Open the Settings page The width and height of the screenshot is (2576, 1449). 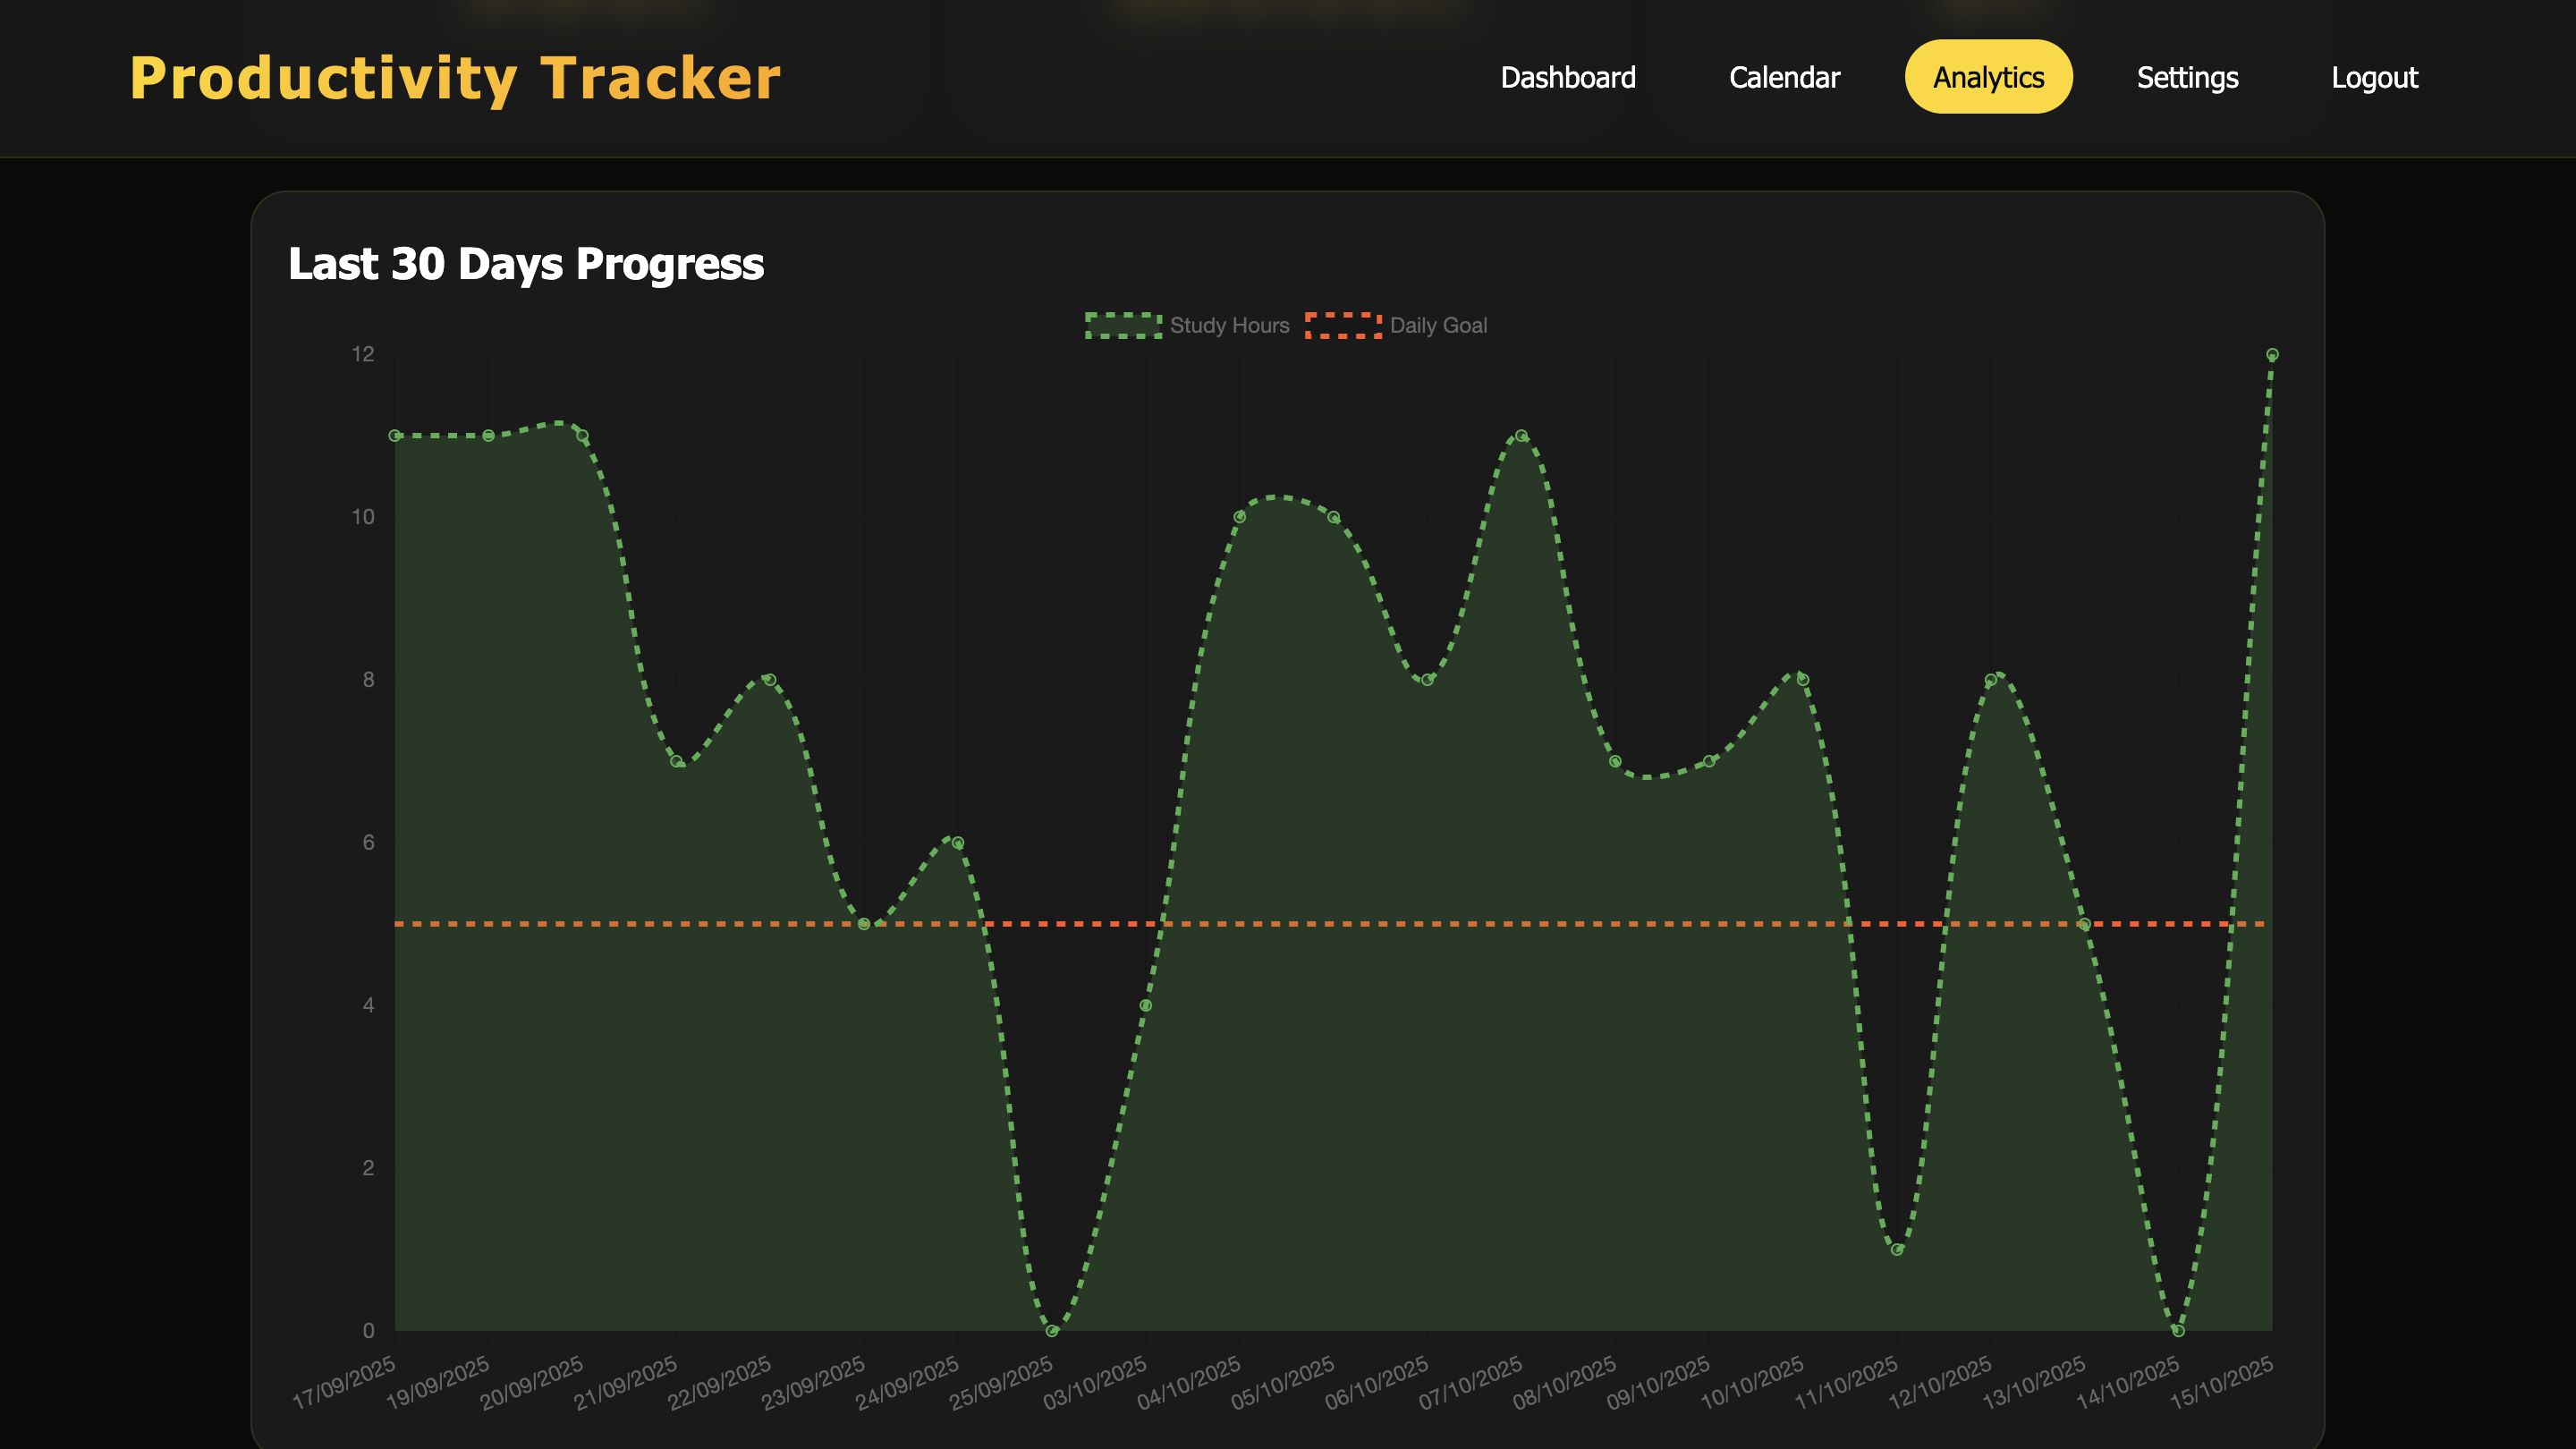click(2188, 77)
